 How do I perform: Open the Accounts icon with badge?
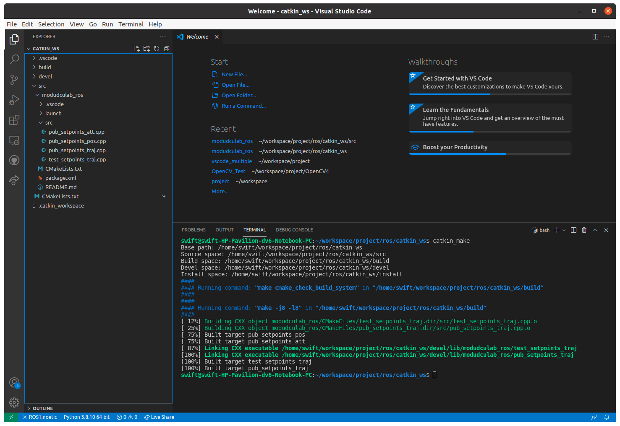(14, 382)
